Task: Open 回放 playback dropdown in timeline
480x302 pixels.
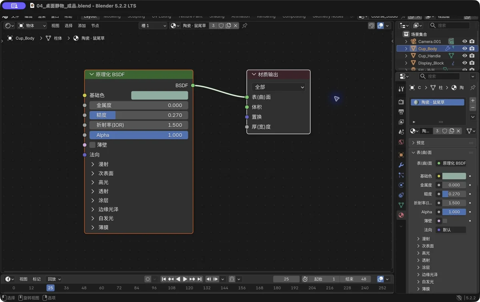Action: coord(54,279)
